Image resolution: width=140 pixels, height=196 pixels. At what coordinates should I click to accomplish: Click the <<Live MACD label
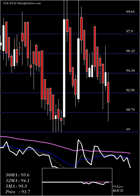[118, 188]
